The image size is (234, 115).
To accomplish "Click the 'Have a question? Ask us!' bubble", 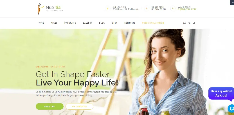I will (221, 93).
